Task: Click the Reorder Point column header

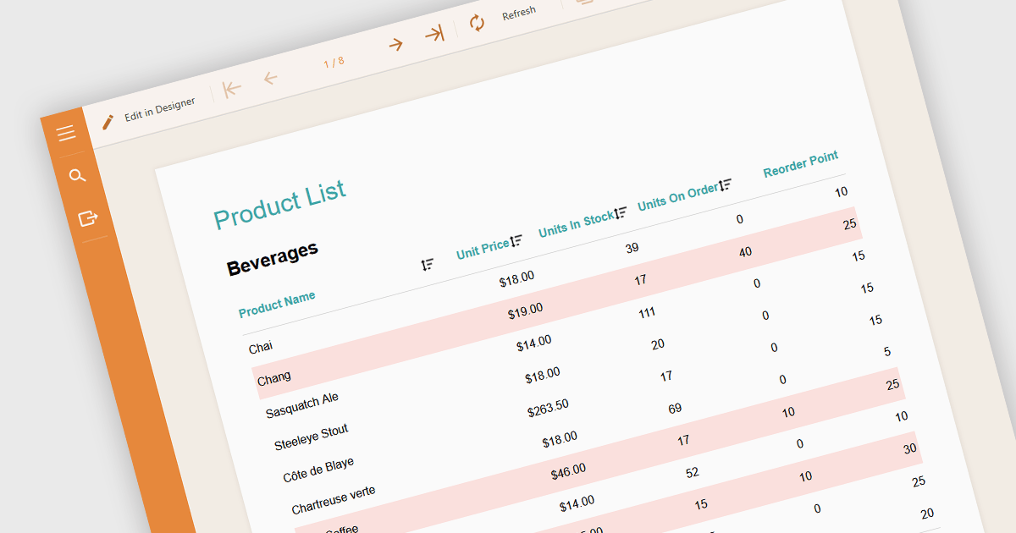Action: (x=800, y=164)
